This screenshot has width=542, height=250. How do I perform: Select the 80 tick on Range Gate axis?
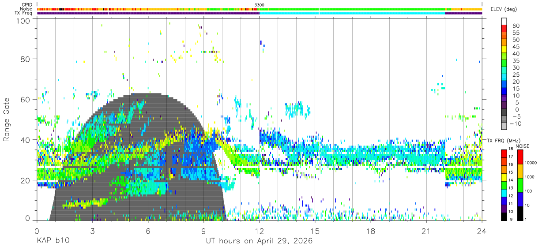pyautogui.click(x=26, y=59)
